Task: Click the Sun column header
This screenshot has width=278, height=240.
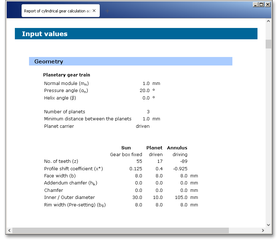Action: point(126,148)
